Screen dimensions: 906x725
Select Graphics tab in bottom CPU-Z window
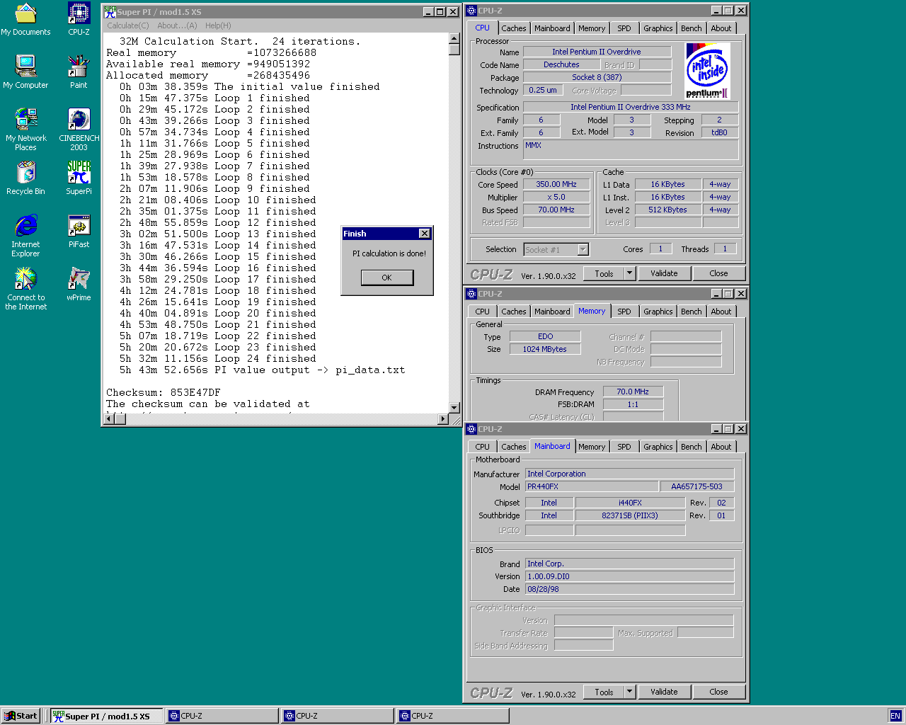[658, 447]
